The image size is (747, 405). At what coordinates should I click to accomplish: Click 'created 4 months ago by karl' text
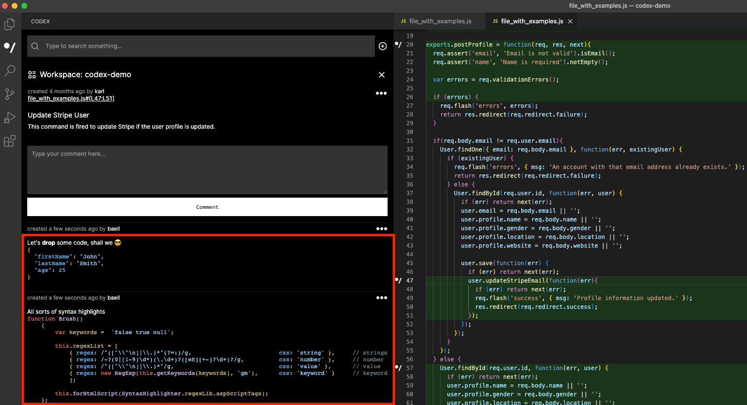pos(66,91)
